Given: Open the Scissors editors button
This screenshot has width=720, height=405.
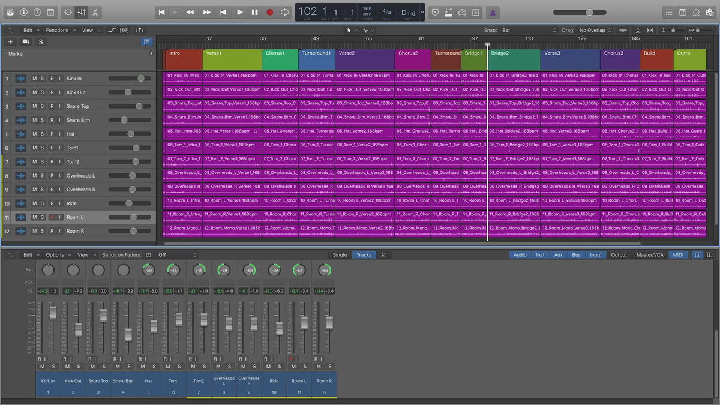Looking at the screenshot, I should pyautogui.click(x=95, y=12).
